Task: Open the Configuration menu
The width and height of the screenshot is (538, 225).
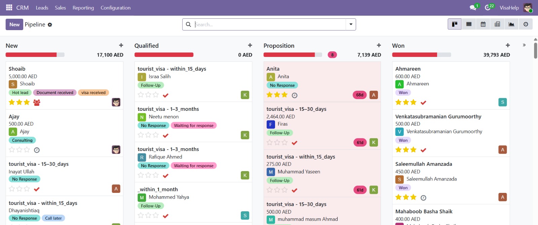Action: click(x=115, y=8)
